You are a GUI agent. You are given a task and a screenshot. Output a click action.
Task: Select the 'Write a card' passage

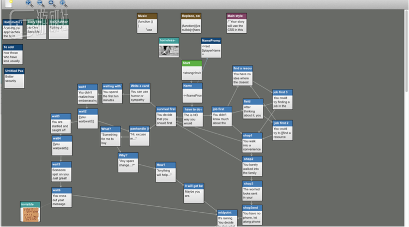140,93
